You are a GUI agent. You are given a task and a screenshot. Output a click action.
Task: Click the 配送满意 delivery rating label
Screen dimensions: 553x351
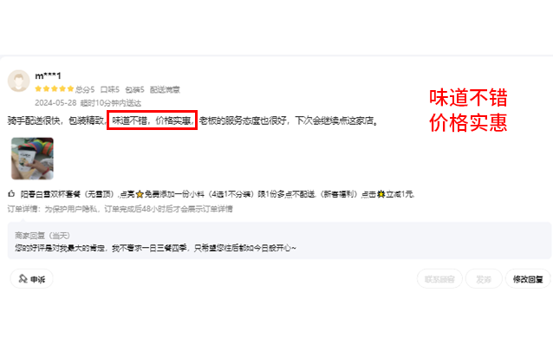165,89
